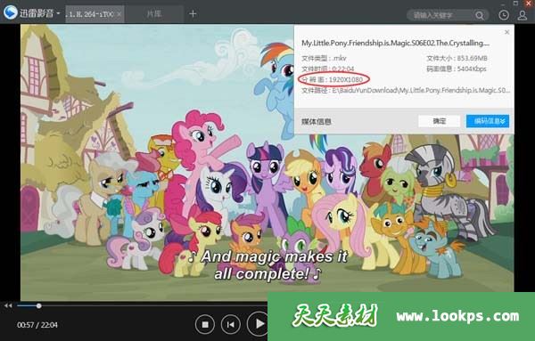
Task: Select the file name title text
Action: pos(395,43)
